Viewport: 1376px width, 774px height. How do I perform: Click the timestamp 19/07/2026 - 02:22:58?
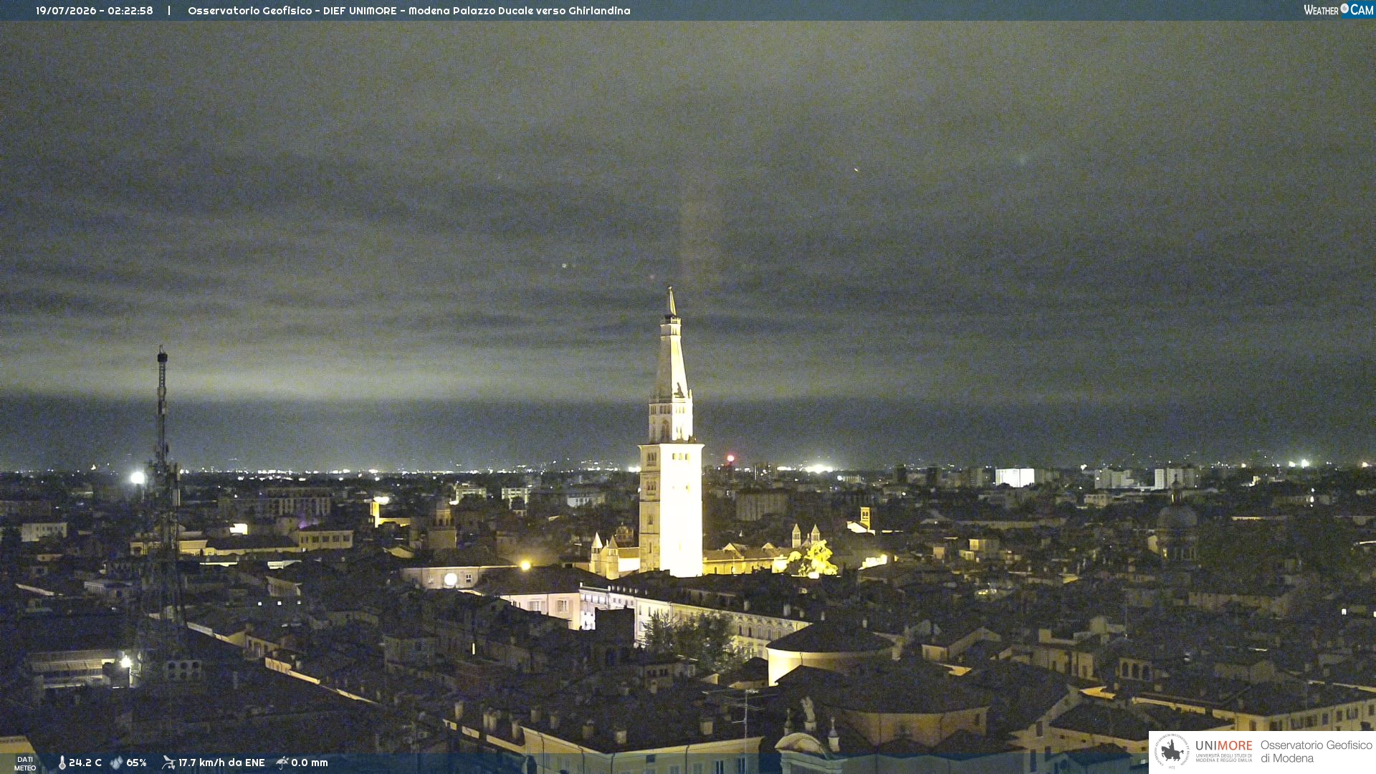click(x=95, y=11)
